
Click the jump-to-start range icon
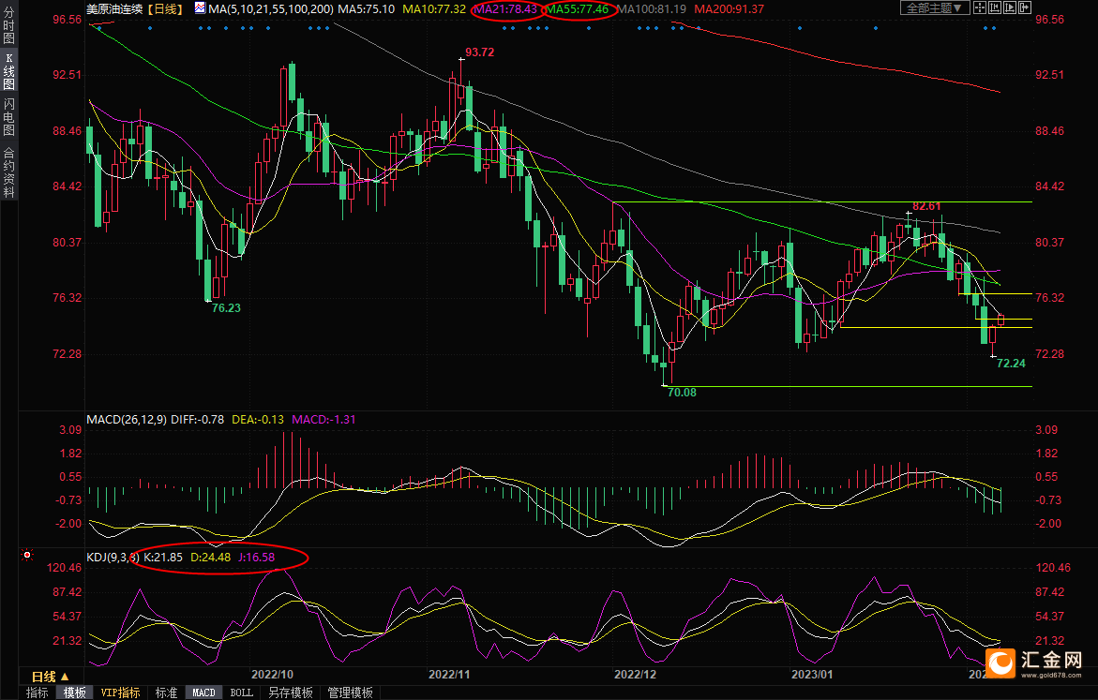994,7
